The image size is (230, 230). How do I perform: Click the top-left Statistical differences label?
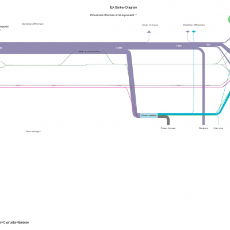click(x=33, y=24)
